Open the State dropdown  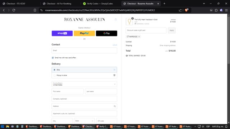(84, 121)
